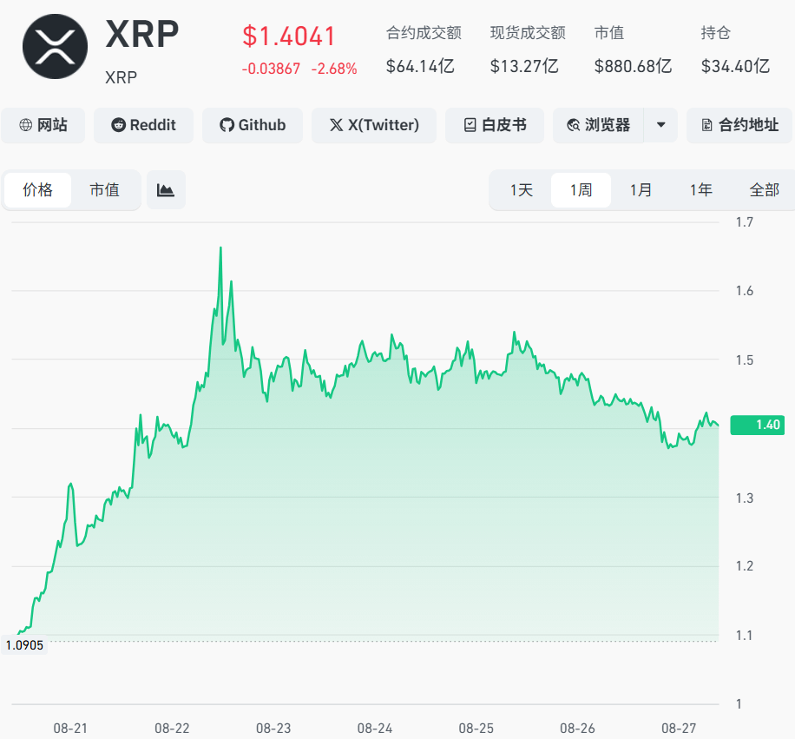Click the X logo icon
This screenshot has height=739, width=795.
(x=336, y=125)
